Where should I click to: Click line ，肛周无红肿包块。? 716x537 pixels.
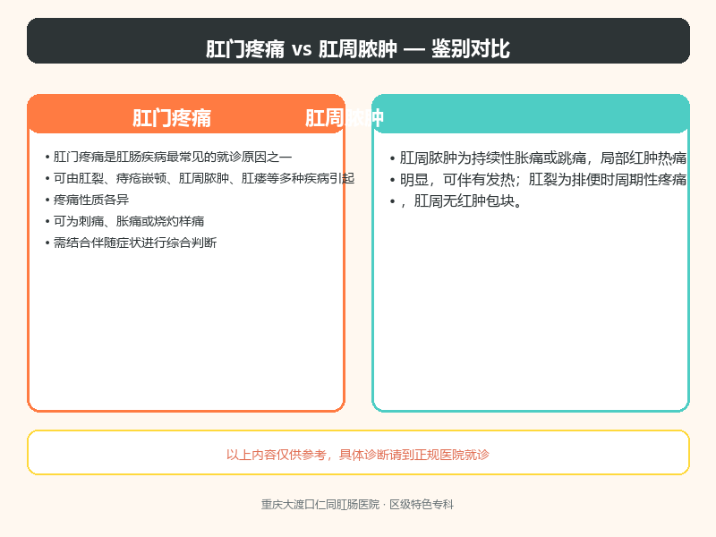coord(456,200)
